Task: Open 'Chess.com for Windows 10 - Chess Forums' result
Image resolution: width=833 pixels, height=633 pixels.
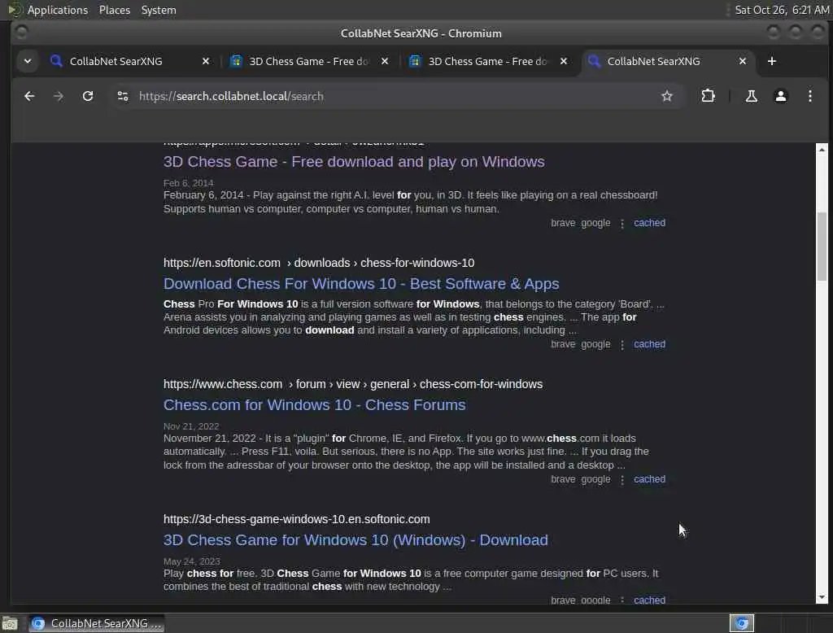Action: pyautogui.click(x=315, y=405)
